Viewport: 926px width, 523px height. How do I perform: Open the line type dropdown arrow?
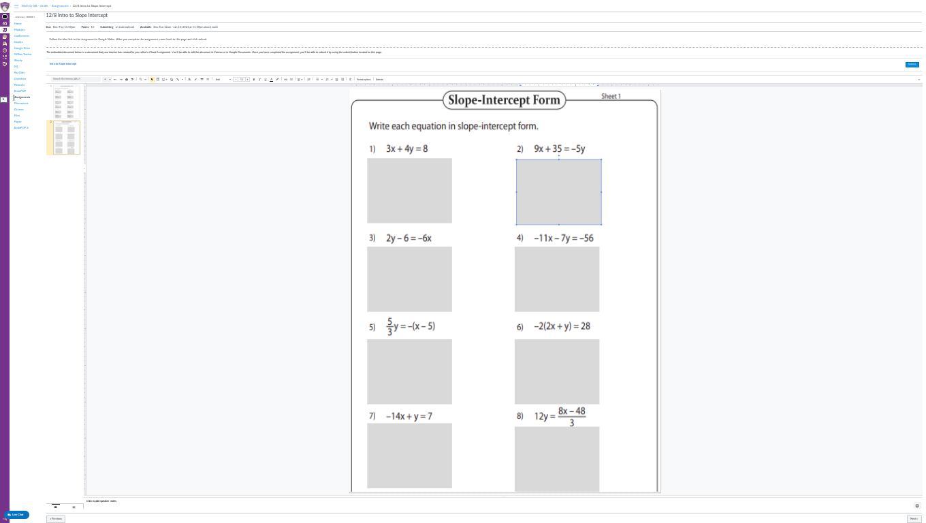(x=182, y=79)
